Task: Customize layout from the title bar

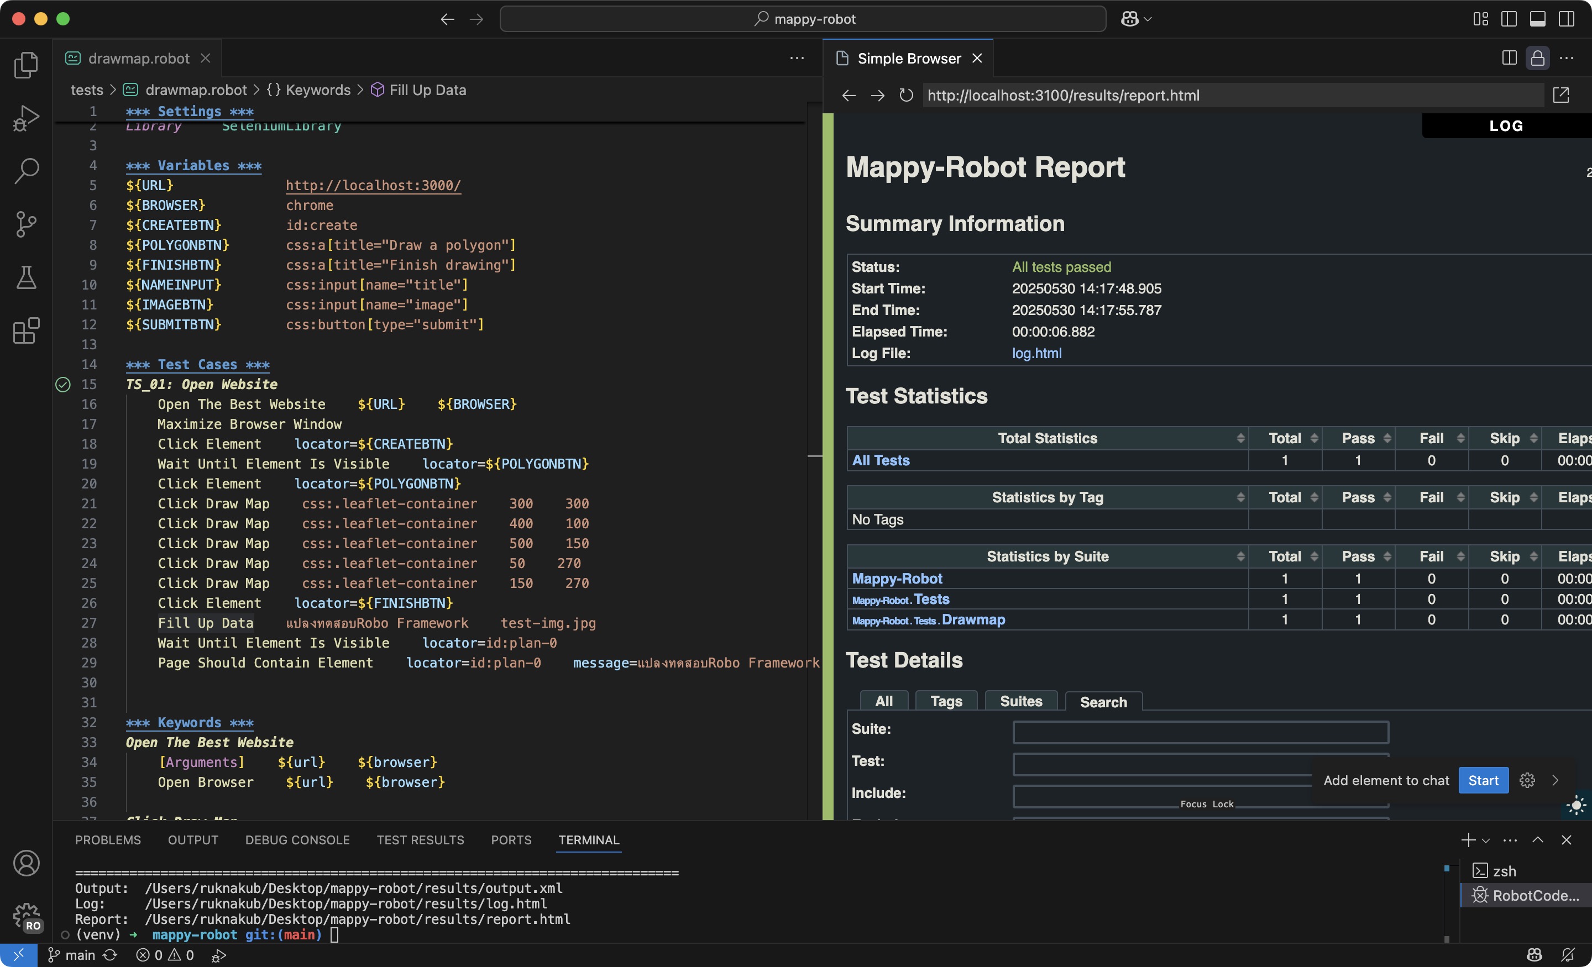Action: 1480,19
